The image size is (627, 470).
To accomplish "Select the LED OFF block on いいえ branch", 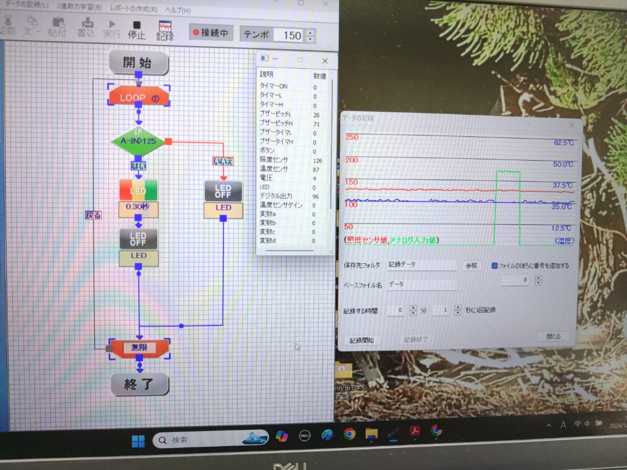I will [223, 191].
